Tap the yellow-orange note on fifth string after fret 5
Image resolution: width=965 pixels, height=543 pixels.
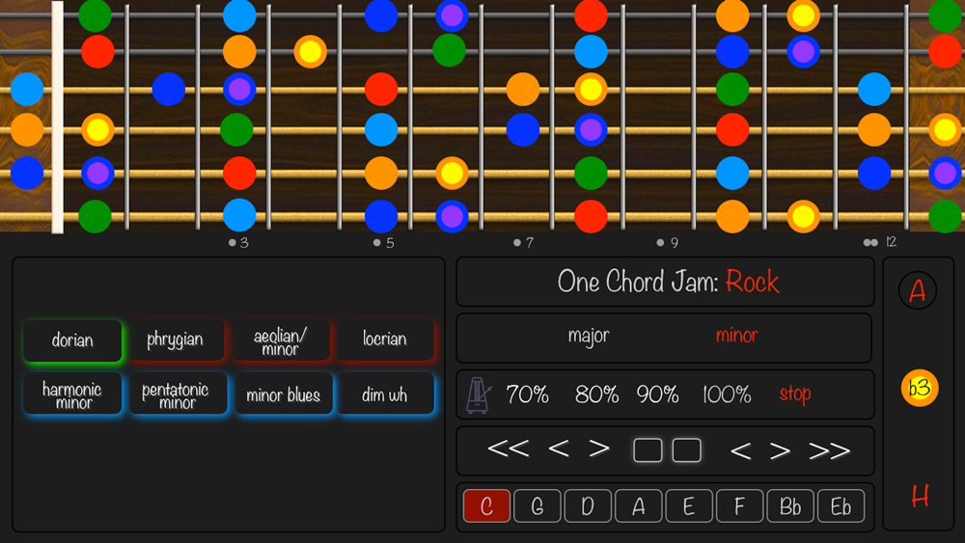(x=453, y=174)
